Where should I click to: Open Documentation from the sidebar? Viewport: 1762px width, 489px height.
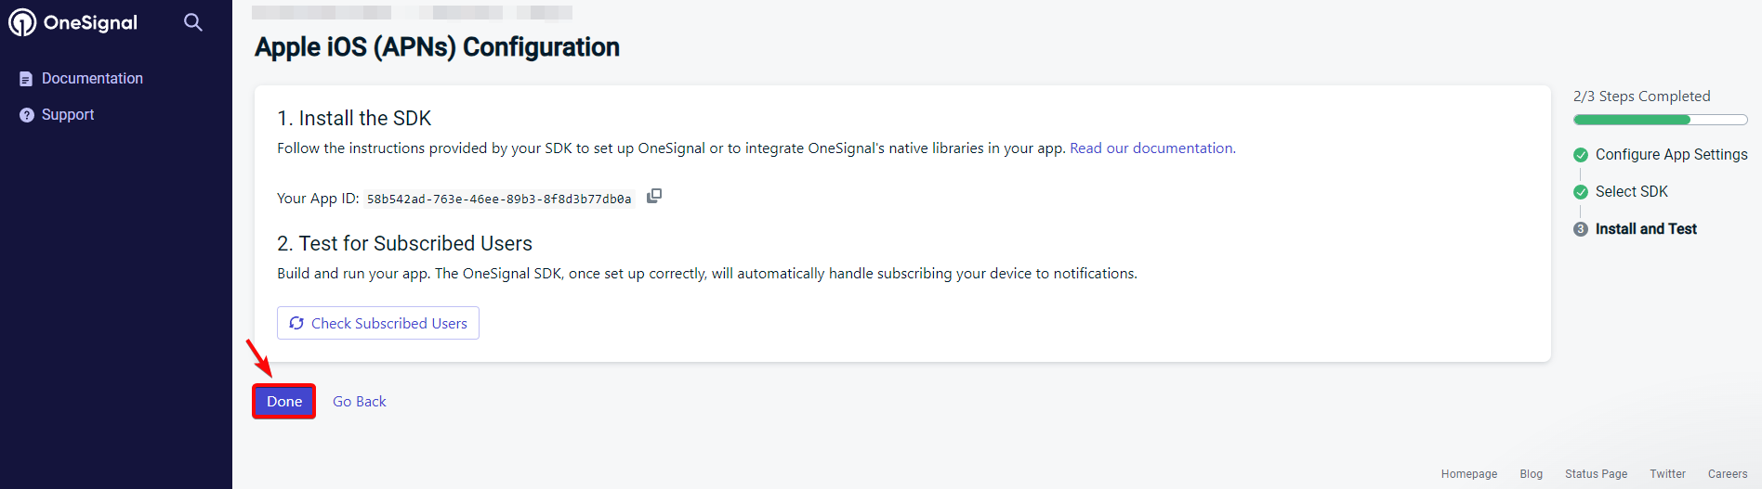pos(92,79)
